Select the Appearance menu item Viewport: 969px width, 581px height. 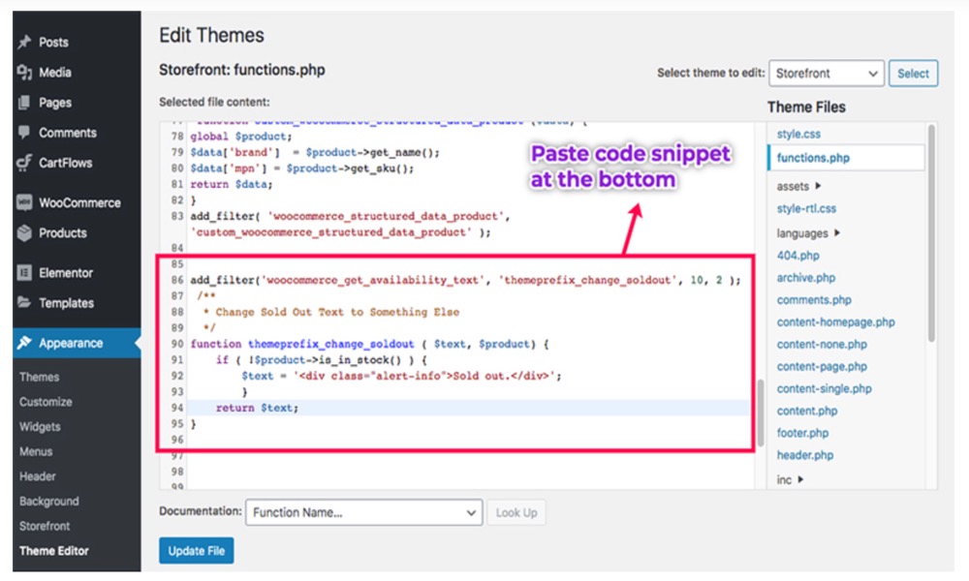77,343
